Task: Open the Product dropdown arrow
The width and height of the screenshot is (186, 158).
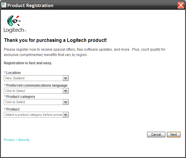Action: coord(66,115)
